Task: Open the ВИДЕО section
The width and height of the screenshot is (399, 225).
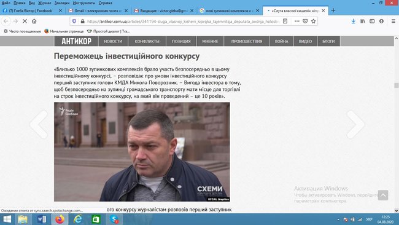Action: [305, 41]
